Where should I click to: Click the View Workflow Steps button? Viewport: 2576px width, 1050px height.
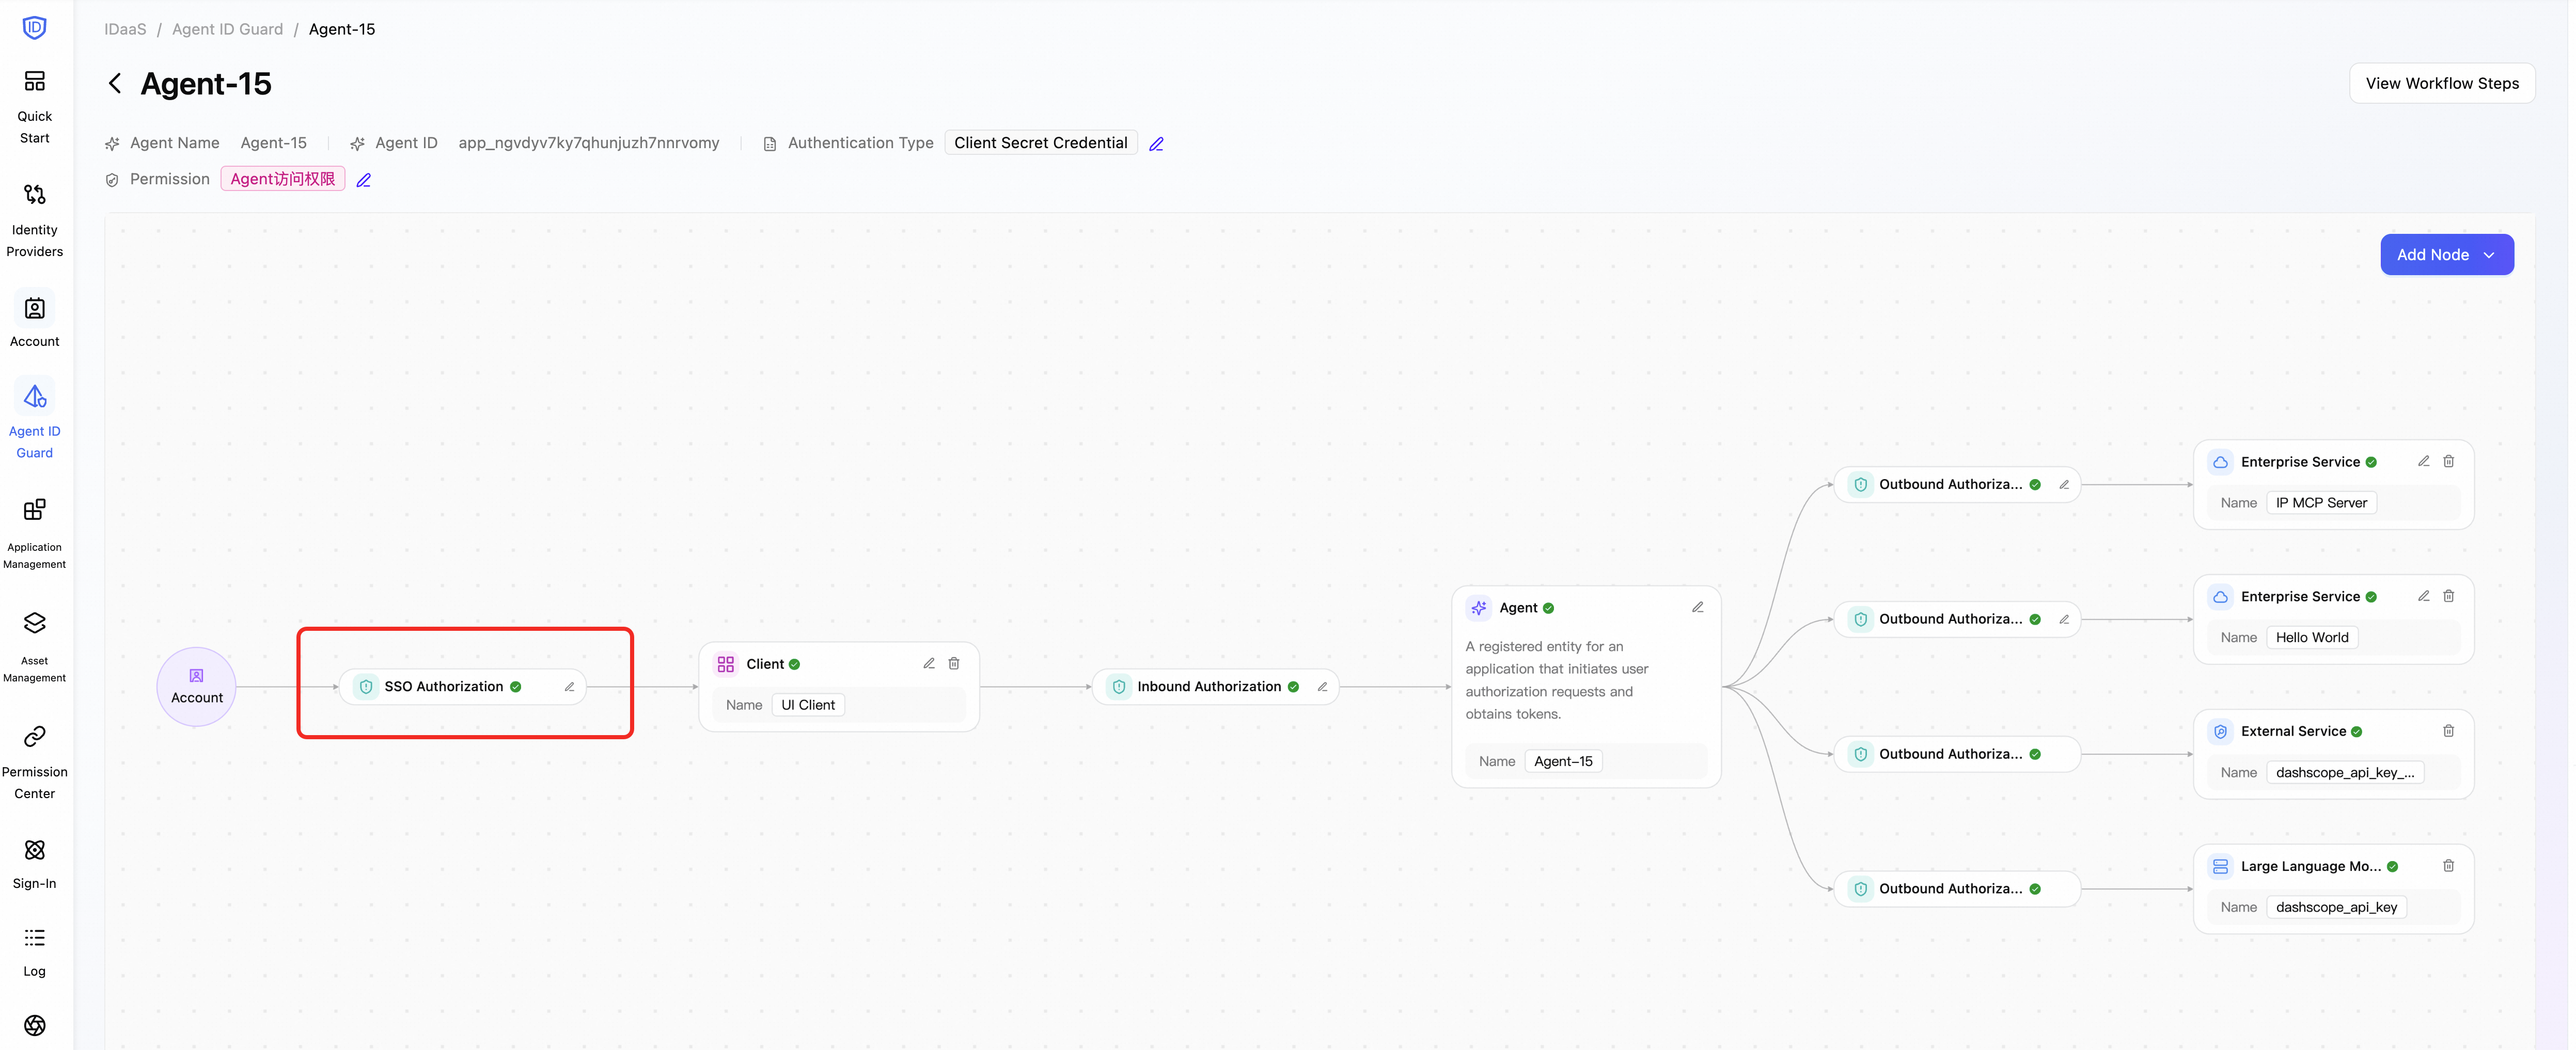pyautogui.click(x=2441, y=83)
